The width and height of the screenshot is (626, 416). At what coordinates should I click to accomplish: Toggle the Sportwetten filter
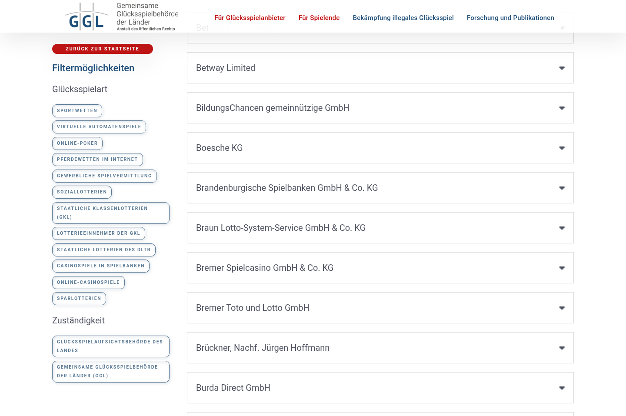click(x=77, y=111)
